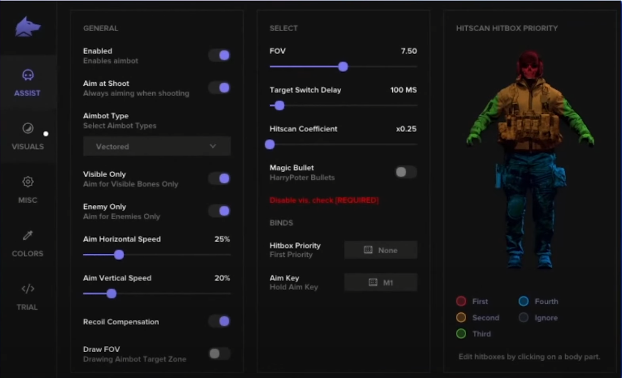This screenshot has width=622, height=378.
Task: Click the wolf logo icon
Action: click(x=28, y=25)
